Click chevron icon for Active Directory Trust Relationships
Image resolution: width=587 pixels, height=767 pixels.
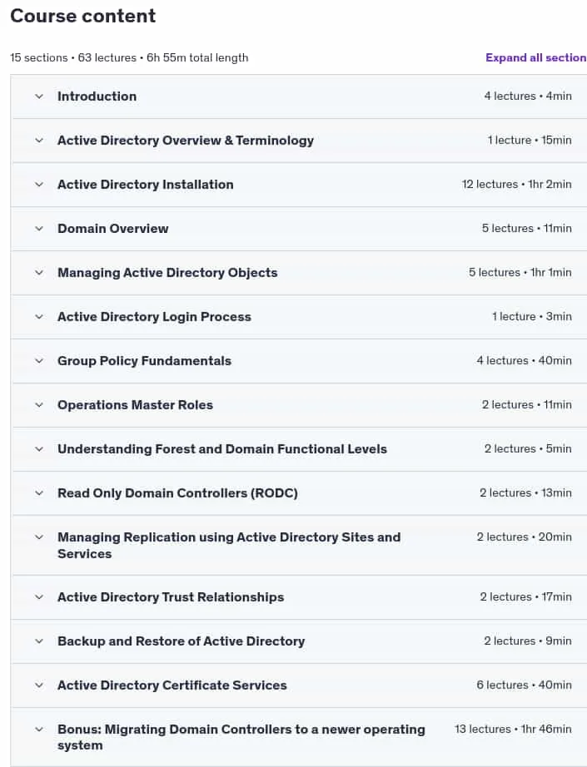pos(39,597)
